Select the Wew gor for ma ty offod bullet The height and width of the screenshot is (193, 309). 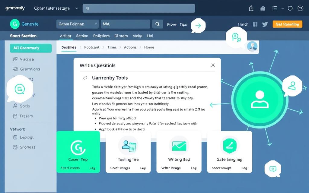pos(117,118)
